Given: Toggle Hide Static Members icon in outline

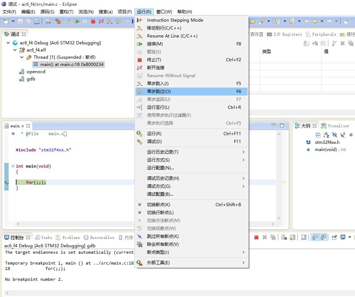Looking at the screenshot, I should (342, 135).
